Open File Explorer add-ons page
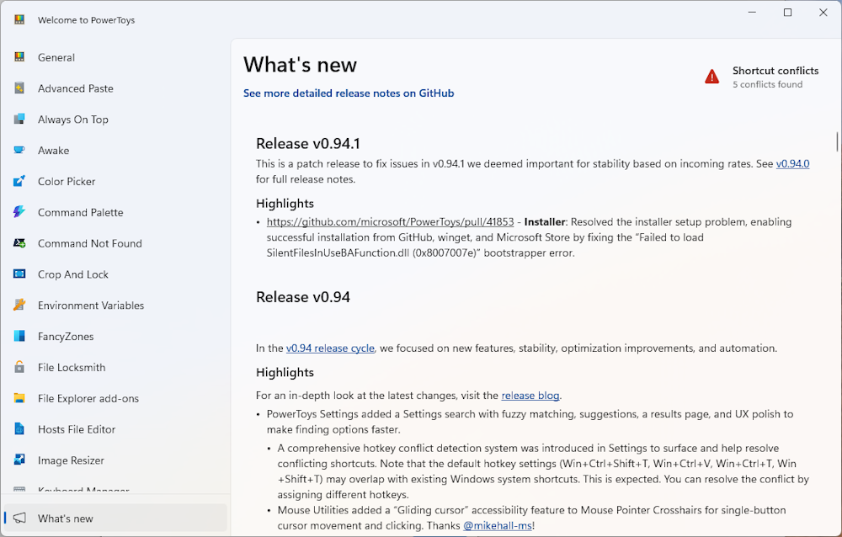Screen dimensions: 842x537 coord(115,398)
